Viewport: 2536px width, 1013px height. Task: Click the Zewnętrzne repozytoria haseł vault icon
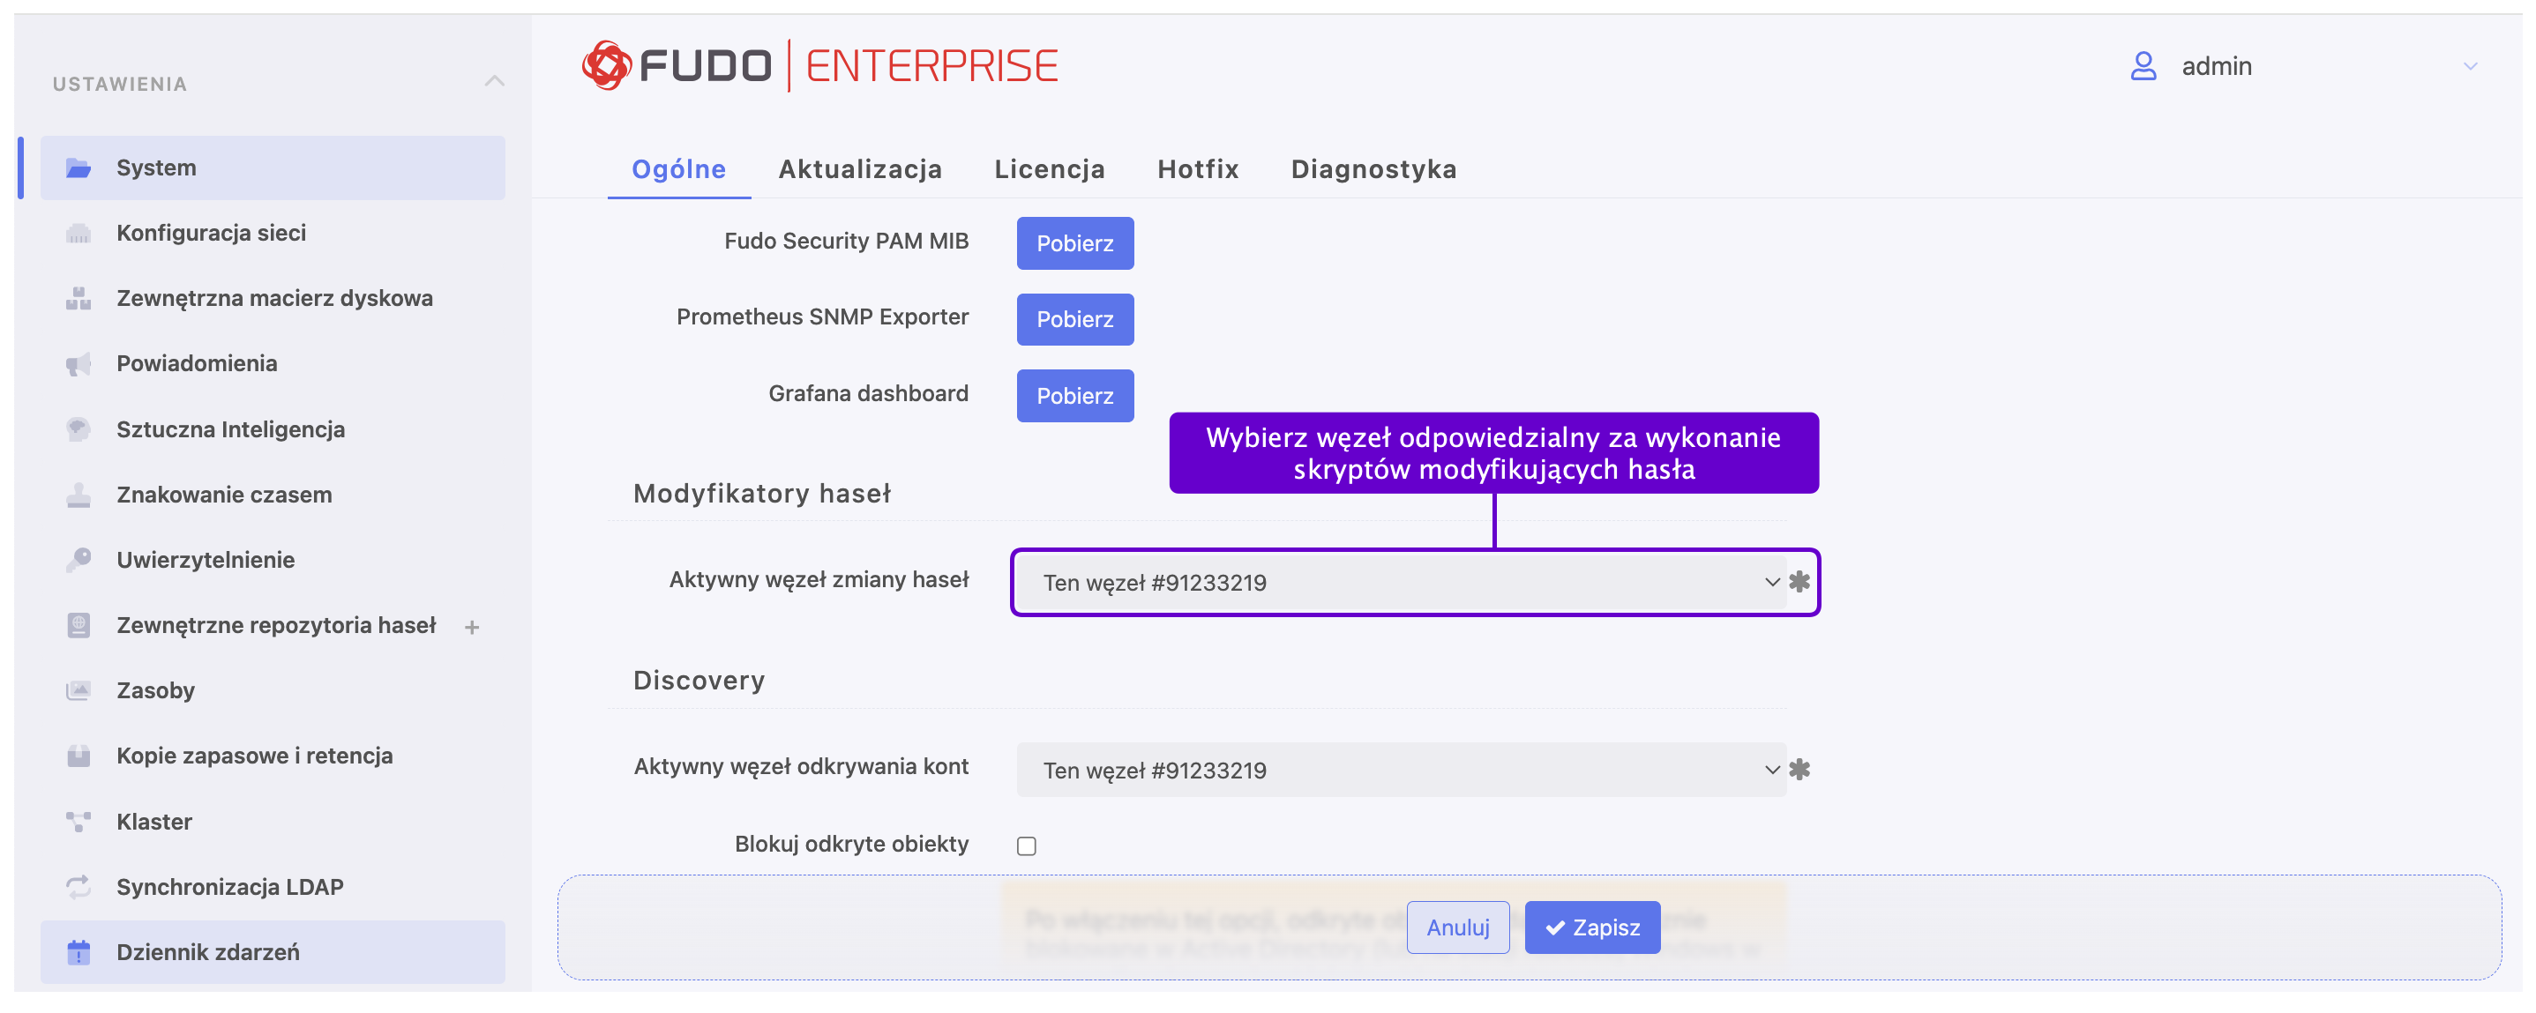[79, 625]
